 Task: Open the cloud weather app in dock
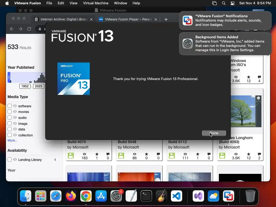pos(213,196)
